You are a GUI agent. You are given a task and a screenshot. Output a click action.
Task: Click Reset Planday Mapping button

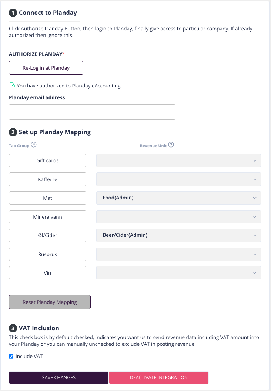50,302
